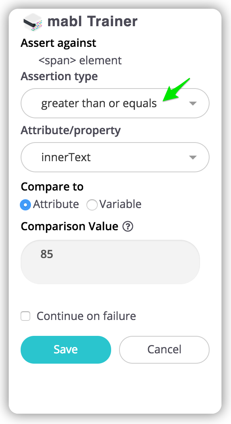
Task: Select the Attribute radio button
Action: pos(25,205)
